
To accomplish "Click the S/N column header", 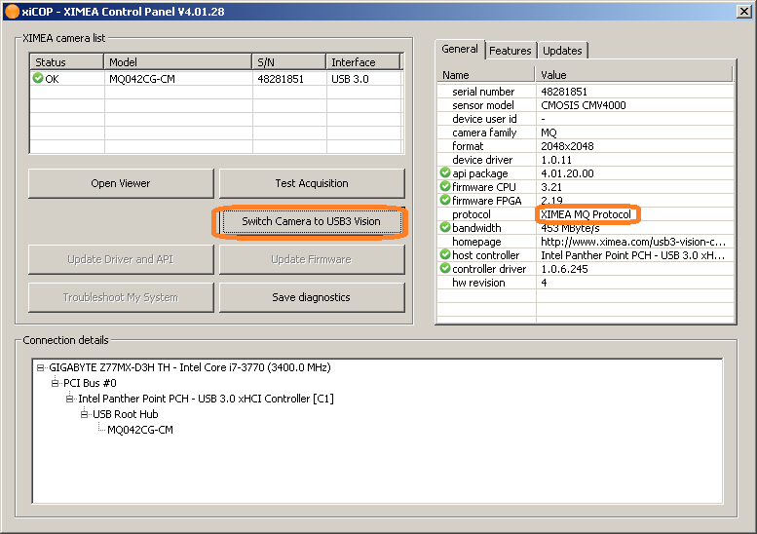I will click(x=288, y=62).
